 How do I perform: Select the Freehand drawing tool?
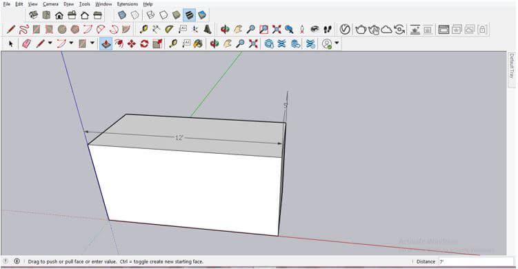[x=23, y=30]
